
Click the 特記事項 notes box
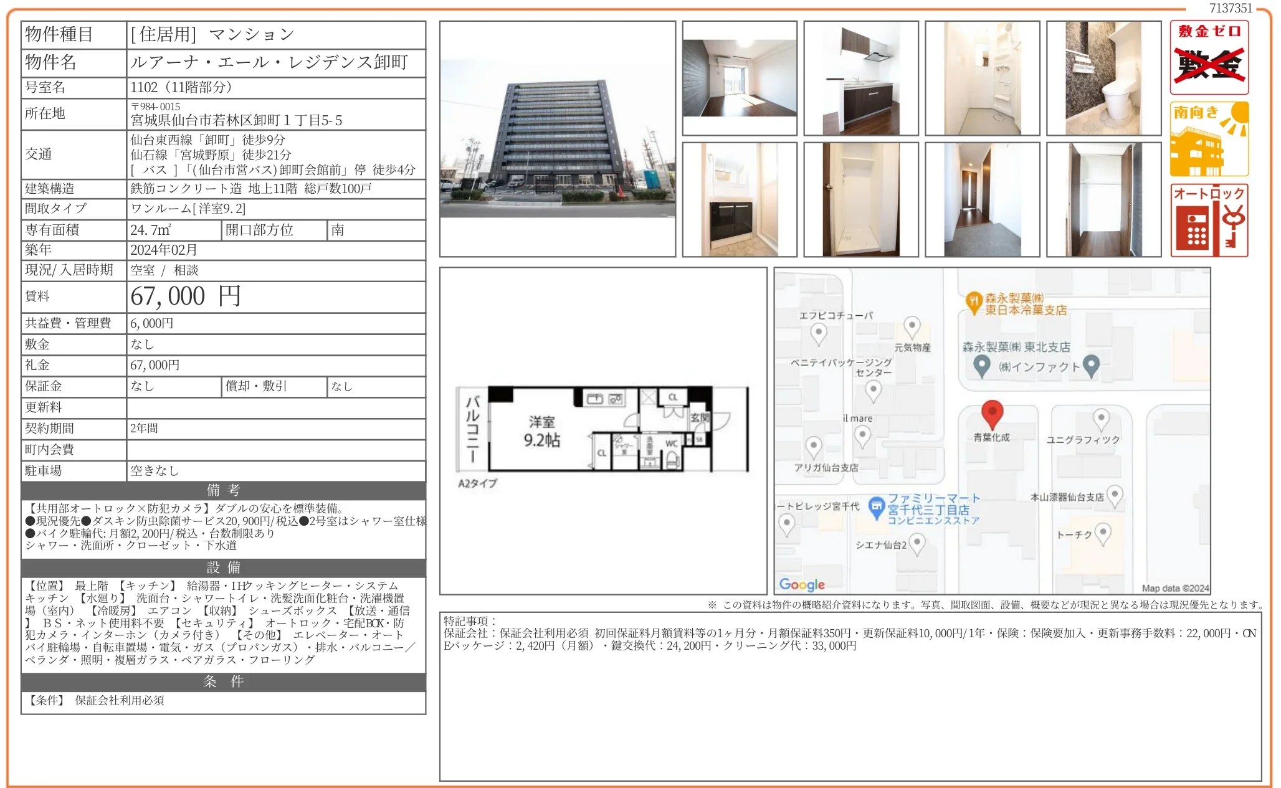850,696
